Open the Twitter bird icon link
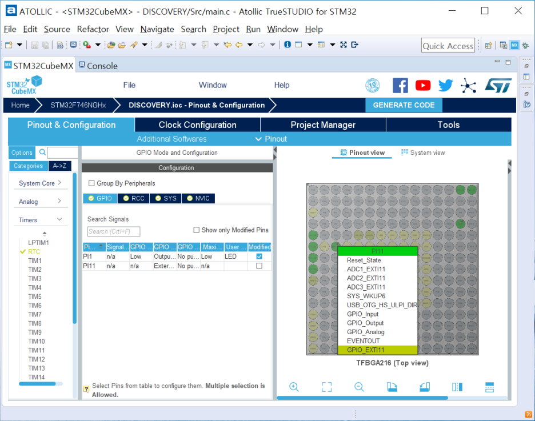The image size is (535, 421). point(446,85)
